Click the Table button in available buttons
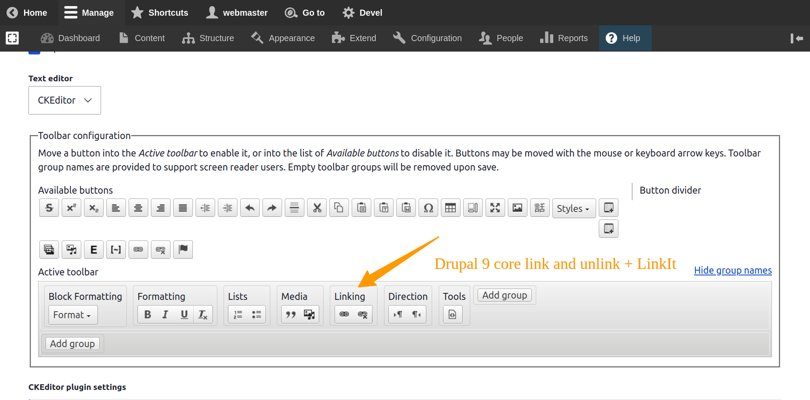 tap(450, 208)
